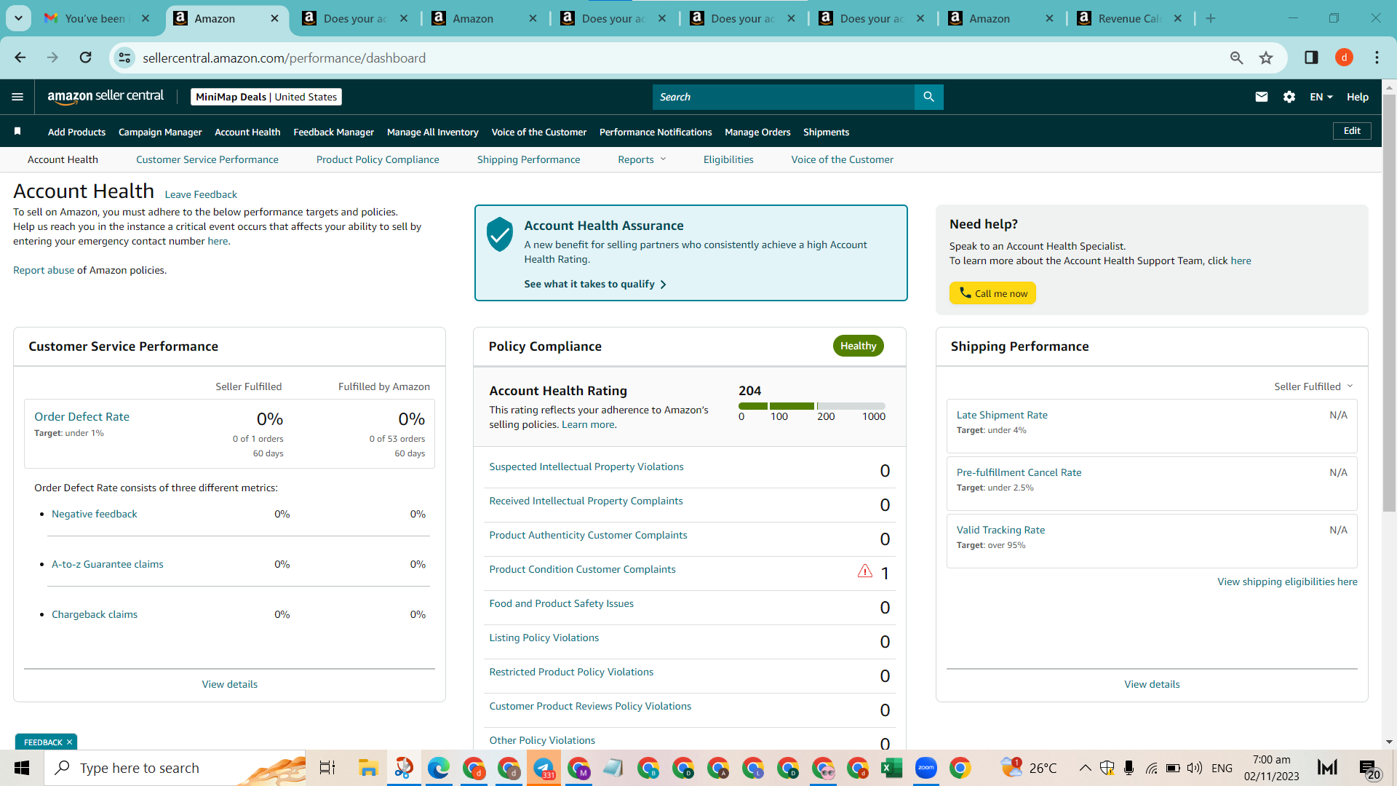1397x786 pixels.
Task: Open the Seller Fulfilled shipping dropdown
Action: 1313,386
